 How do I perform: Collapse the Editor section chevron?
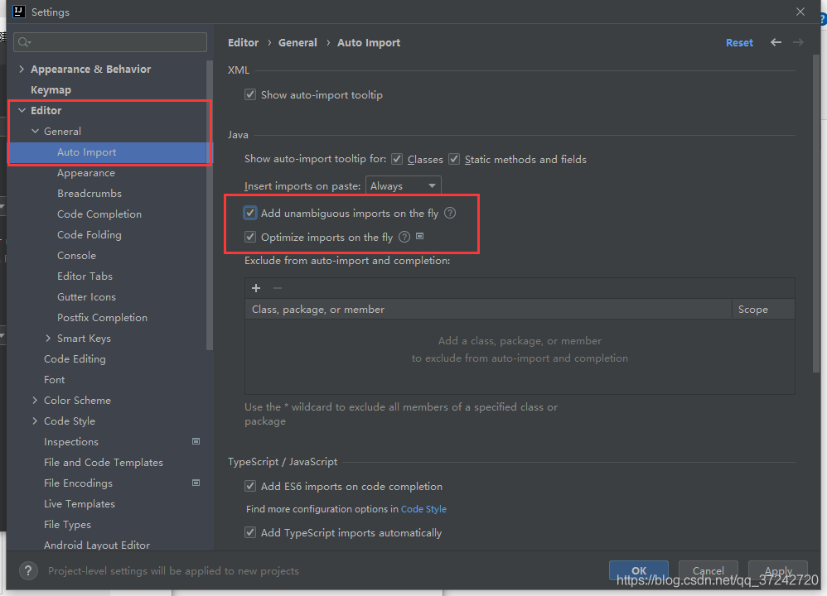point(22,111)
